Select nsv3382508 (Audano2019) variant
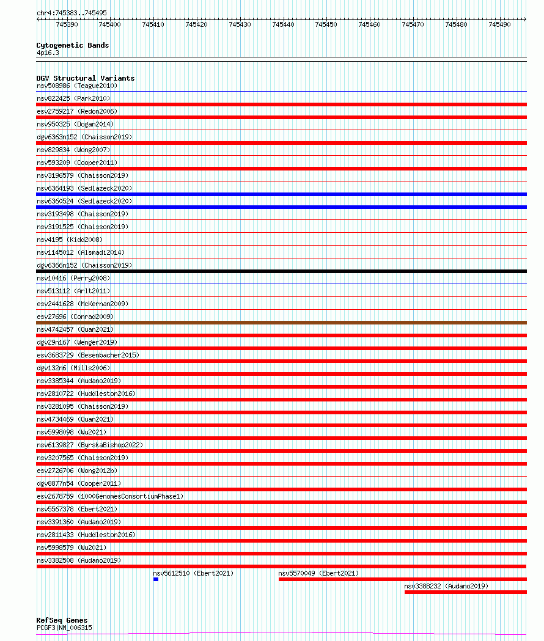The width and height of the screenshot is (544, 641). pos(79,560)
